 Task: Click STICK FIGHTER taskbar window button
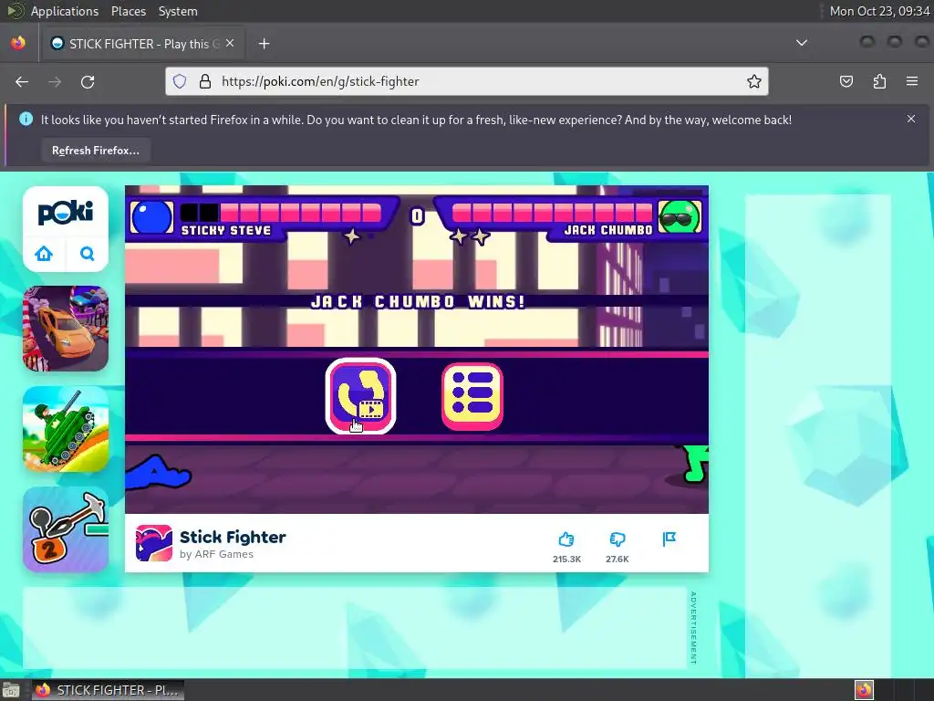(108, 690)
